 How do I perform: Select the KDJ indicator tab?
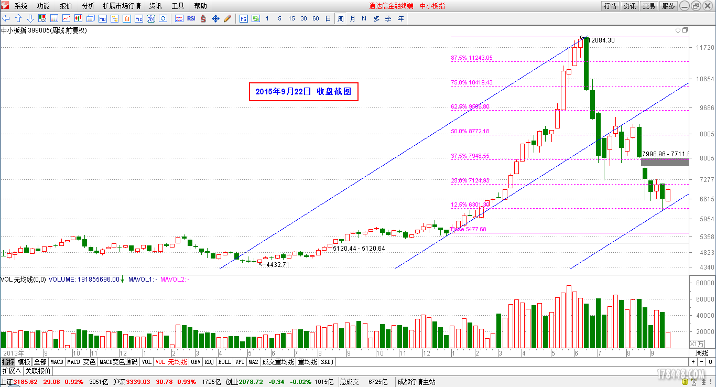click(x=210, y=362)
